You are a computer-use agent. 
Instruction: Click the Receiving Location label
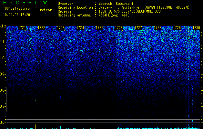click(x=75, y=7)
